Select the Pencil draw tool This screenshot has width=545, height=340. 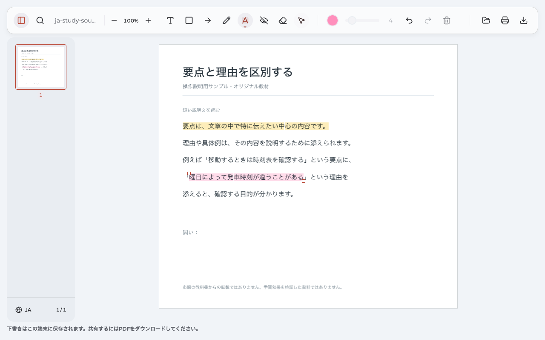pos(227,20)
